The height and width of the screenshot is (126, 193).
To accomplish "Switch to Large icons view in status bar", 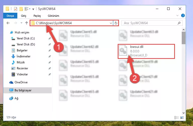I will 182,118.
